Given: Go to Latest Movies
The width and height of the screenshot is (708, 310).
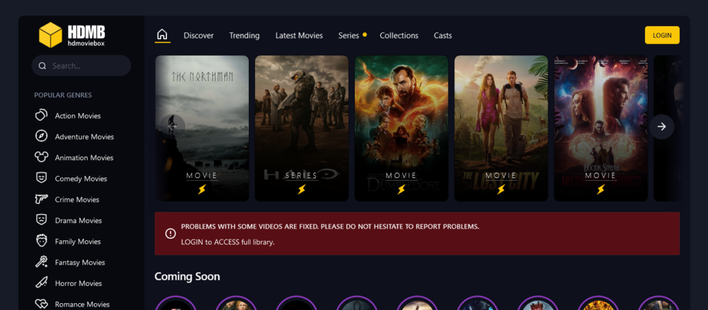Looking at the screenshot, I should [x=299, y=36].
